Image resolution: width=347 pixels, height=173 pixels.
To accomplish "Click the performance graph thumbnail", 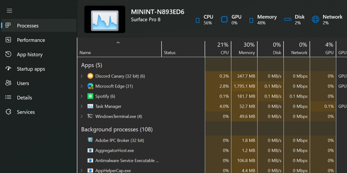I will click(105, 19).
